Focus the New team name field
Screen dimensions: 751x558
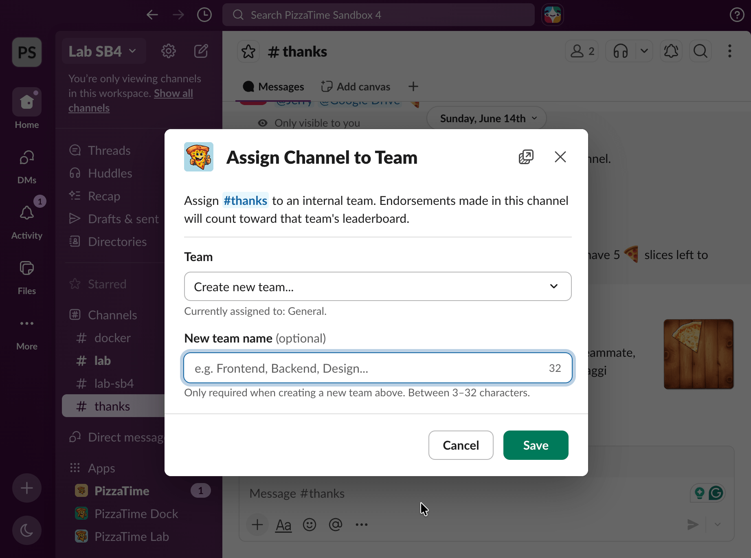(378, 368)
